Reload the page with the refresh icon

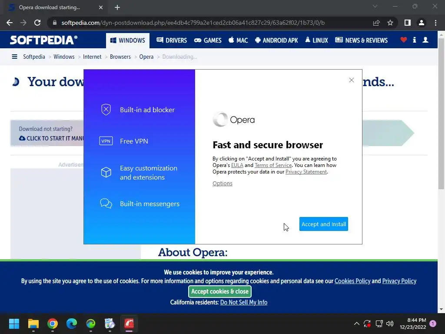coord(37,23)
